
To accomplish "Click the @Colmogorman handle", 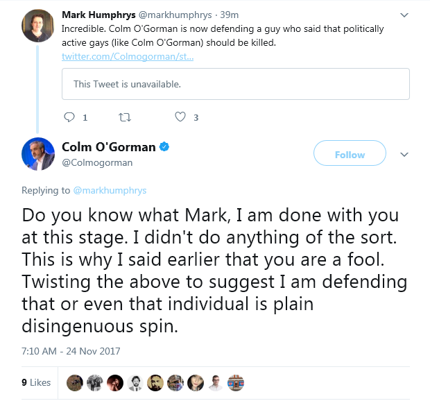I will click(97, 162).
